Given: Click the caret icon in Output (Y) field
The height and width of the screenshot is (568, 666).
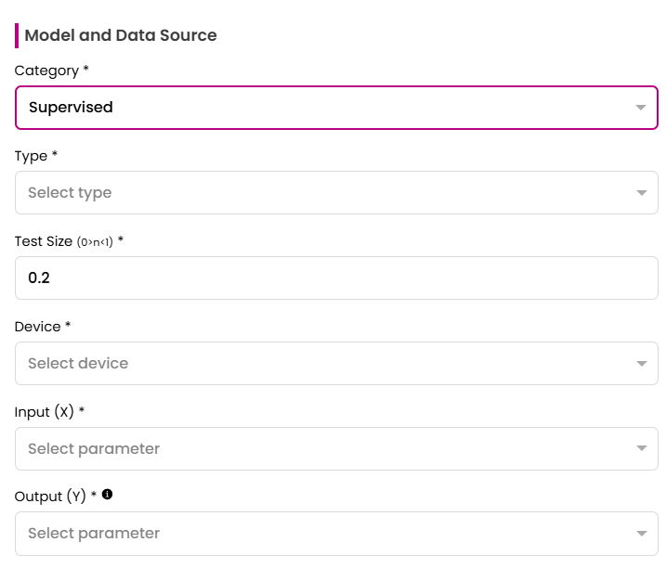Looking at the screenshot, I should tap(640, 534).
